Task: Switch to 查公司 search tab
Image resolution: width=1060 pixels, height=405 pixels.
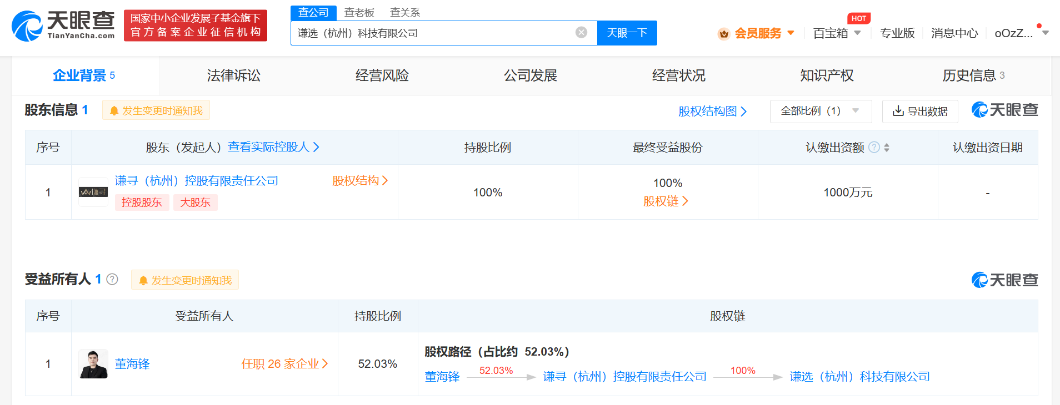Action: click(x=313, y=13)
